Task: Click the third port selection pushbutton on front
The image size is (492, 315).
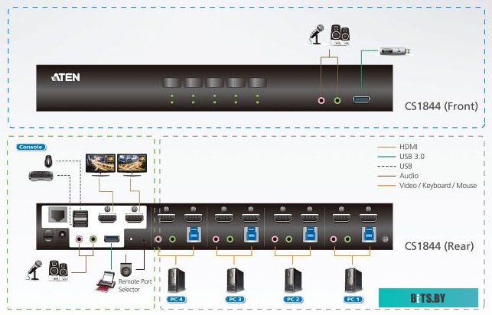Action: point(214,83)
